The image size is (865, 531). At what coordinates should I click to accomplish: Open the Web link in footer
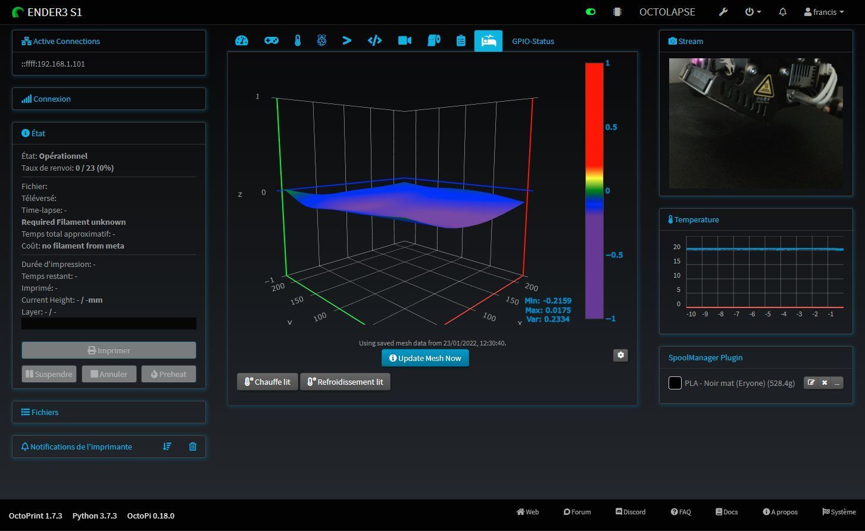[527, 511]
